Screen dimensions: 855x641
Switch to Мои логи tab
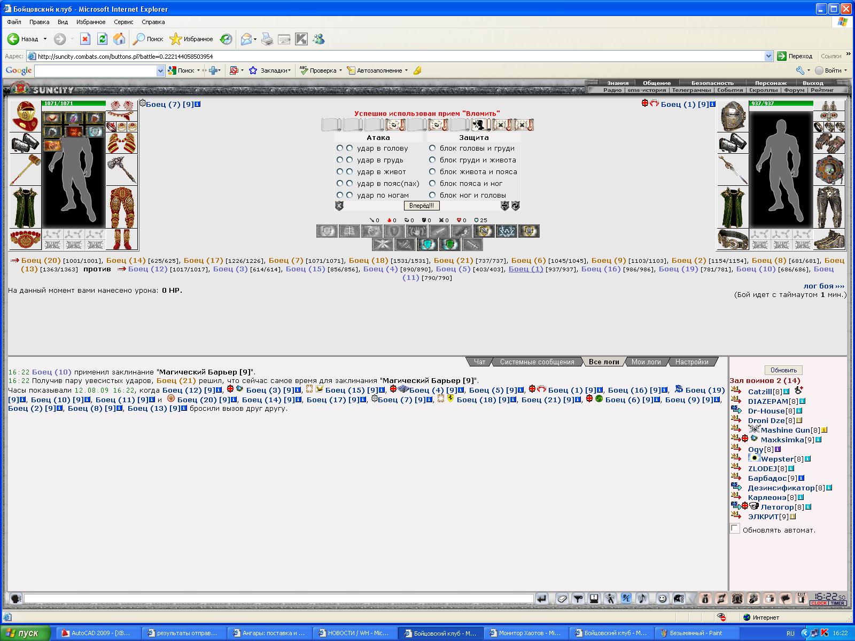(646, 362)
